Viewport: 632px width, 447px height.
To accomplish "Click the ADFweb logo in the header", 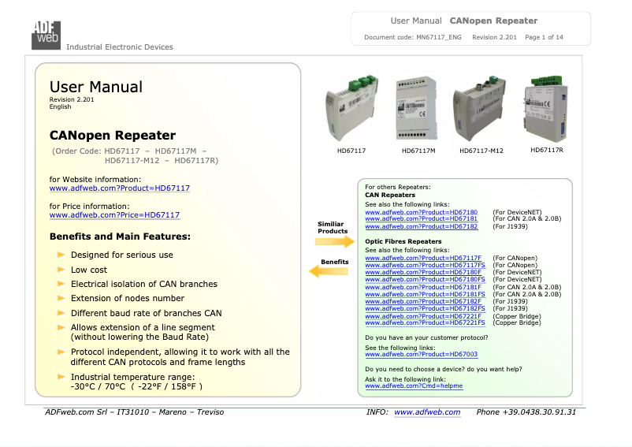I will tap(46, 33).
